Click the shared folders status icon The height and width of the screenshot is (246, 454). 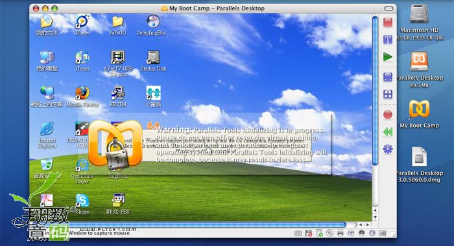(x=383, y=233)
